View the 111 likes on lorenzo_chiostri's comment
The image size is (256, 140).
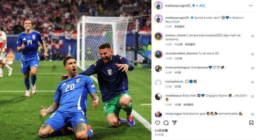[x=178, y=44]
